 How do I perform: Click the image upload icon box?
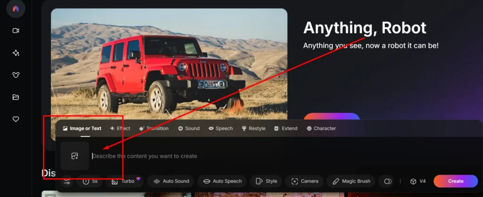75,156
